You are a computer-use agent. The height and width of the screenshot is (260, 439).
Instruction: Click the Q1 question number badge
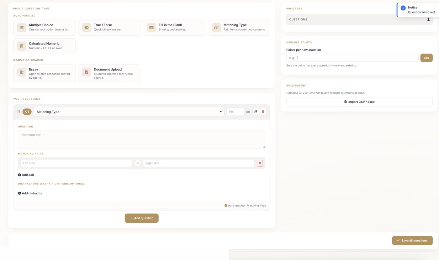[x=27, y=112]
